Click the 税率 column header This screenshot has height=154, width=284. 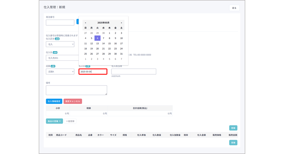(186, 135)
